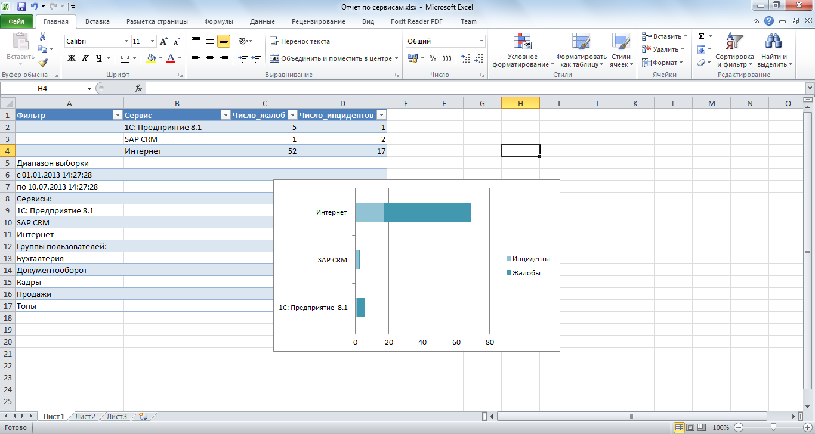This screenshot has height=434, width=815.
Task: Click the Файл button
Action: tap(17, 21)
